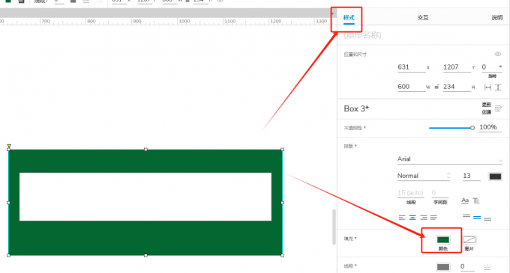
Task: Open the Arial font family dropdown
Action: point(449,159)
